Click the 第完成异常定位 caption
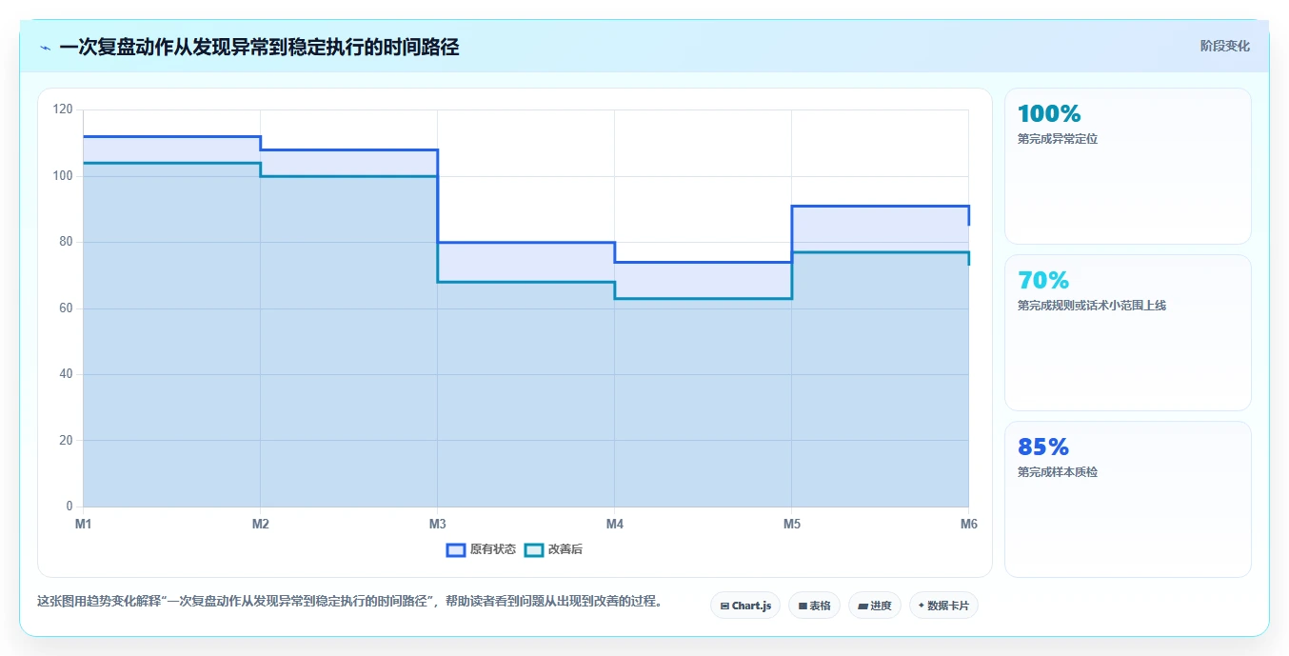This screenshot has width=1289, height=656. pyautogui.click(x=1058, y=139)
